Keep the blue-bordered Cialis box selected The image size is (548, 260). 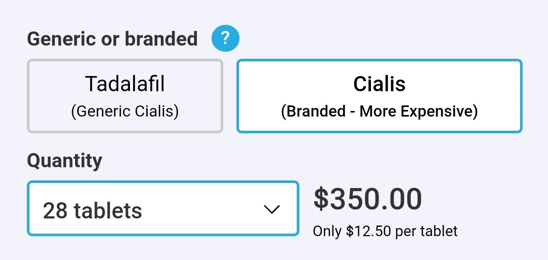(x=379, y=96)
